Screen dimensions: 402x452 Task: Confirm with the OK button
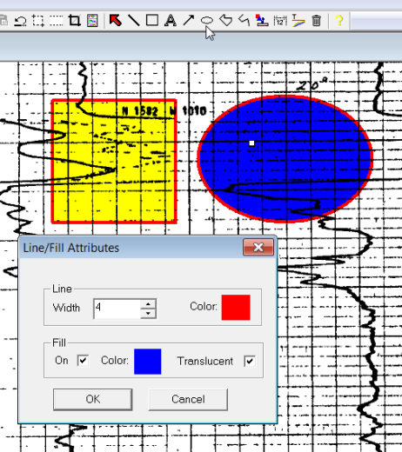pos(93,399)
